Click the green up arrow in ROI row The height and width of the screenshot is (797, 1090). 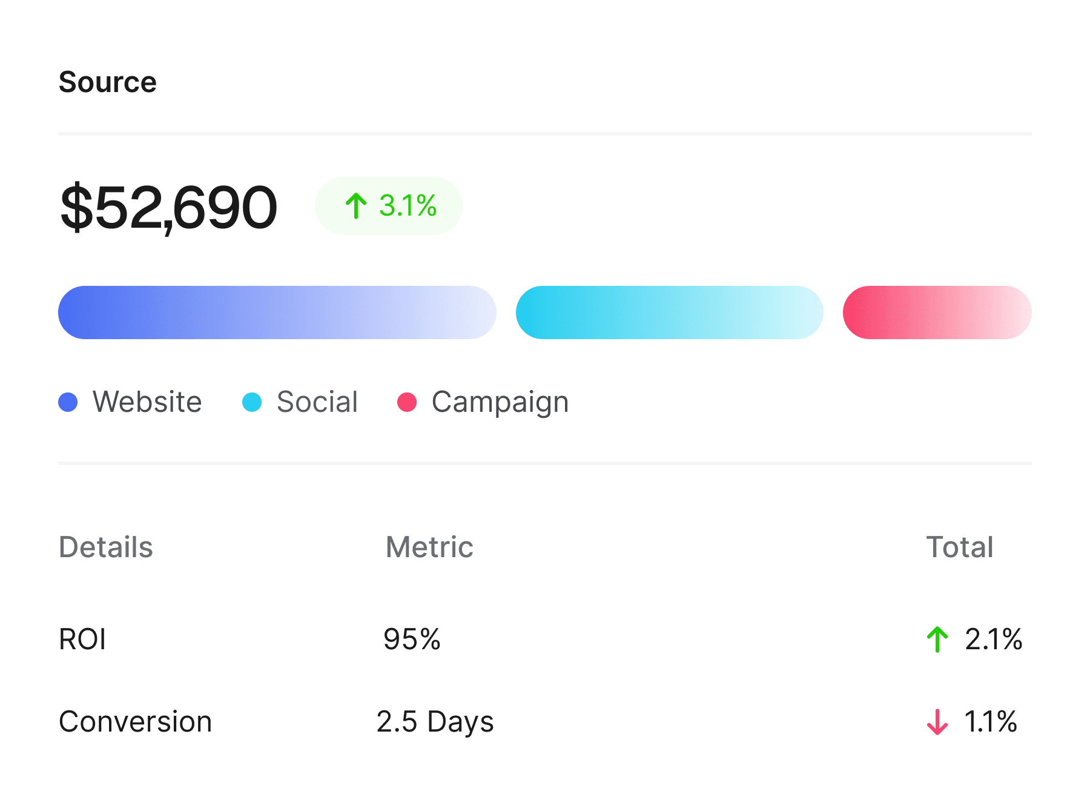point(937,640)
